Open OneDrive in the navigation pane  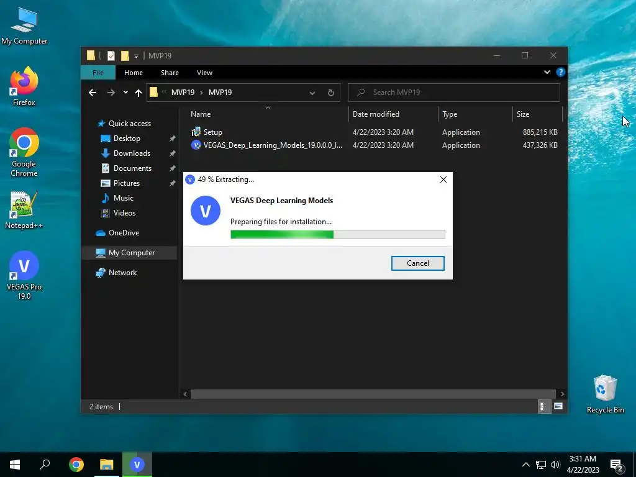click(x=124, y=233)
